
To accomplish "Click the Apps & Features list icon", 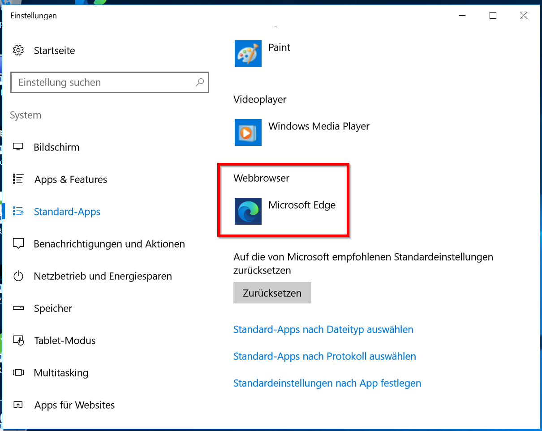I will pyautogui.click(x=18, y=179).
